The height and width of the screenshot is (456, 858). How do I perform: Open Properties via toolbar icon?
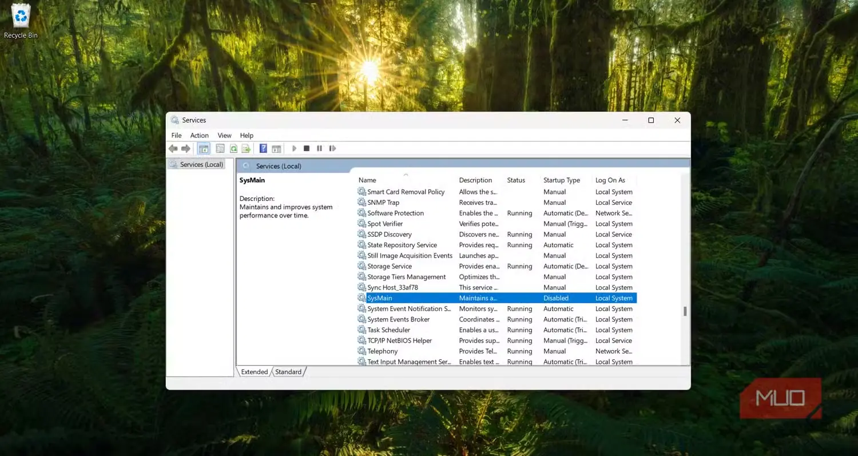point(220,149)
